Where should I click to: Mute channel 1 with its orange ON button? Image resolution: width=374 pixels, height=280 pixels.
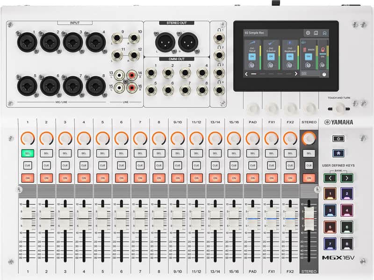coord(28,178)
